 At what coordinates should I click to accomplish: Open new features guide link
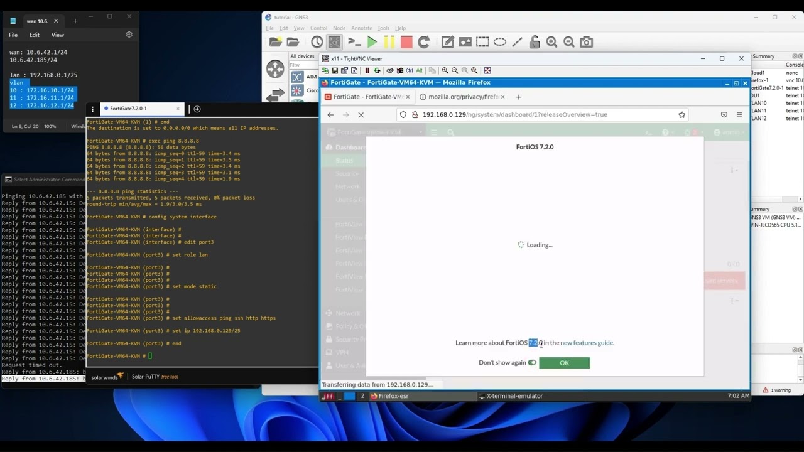[587, 343]
